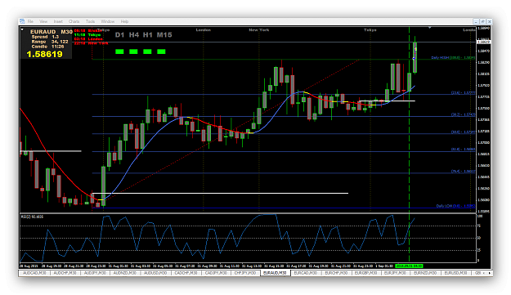Click the long white horizontal line near chart bottom
Image resolution: width=511 pixels, height=295 pixels.
[220, 193]
